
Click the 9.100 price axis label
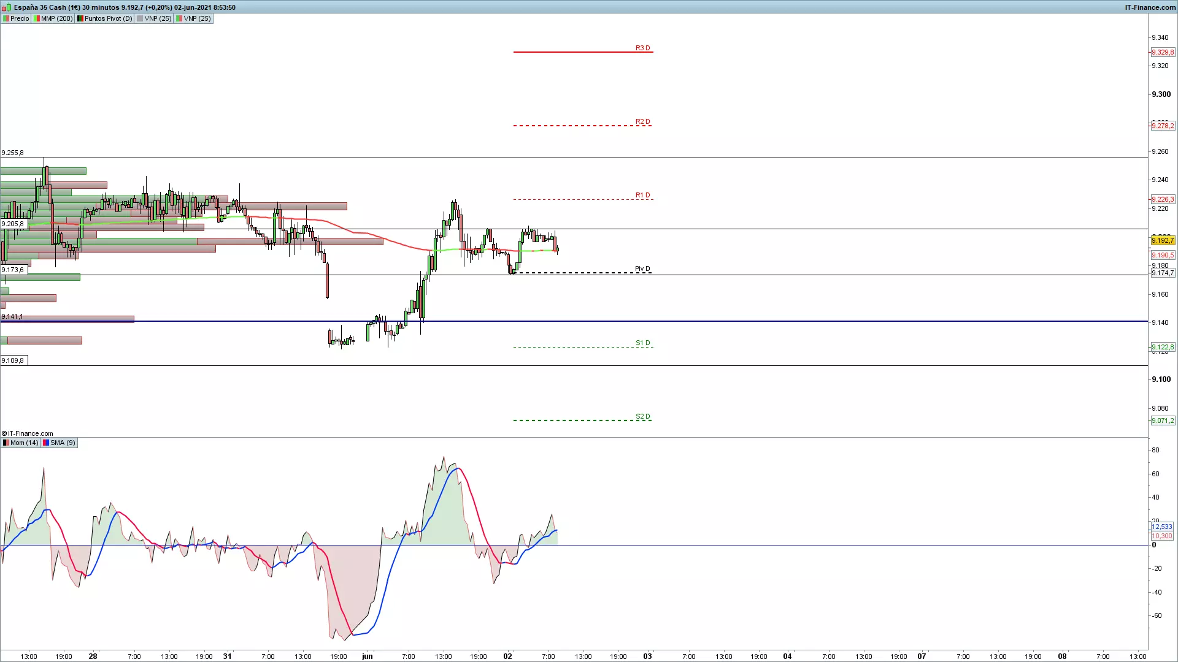pos(1161,379)
